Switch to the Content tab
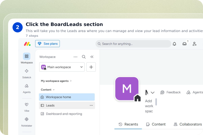Viewport: 203px width, 135px height. pyautogui.click(x=156, y=124)
